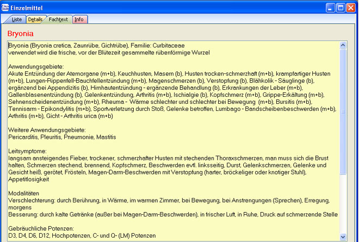359x242 pixels.
Task: Click the scroll up arrow of text area
Action: [x=343, y=45]
